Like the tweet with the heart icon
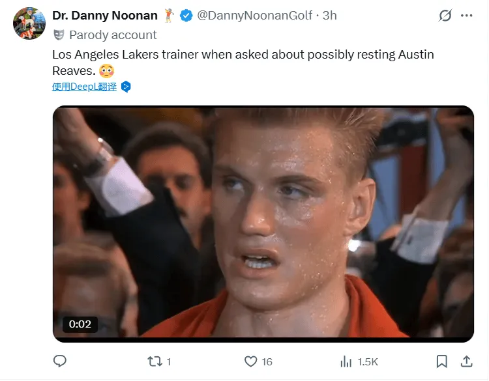Viewport: 489px width, 381px height. coord(250,361)
